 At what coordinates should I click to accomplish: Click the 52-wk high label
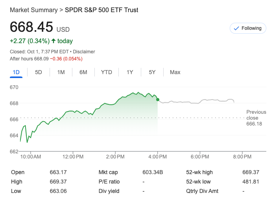click(200, 172)
